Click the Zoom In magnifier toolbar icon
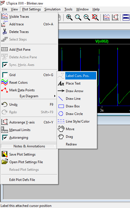 70,17
